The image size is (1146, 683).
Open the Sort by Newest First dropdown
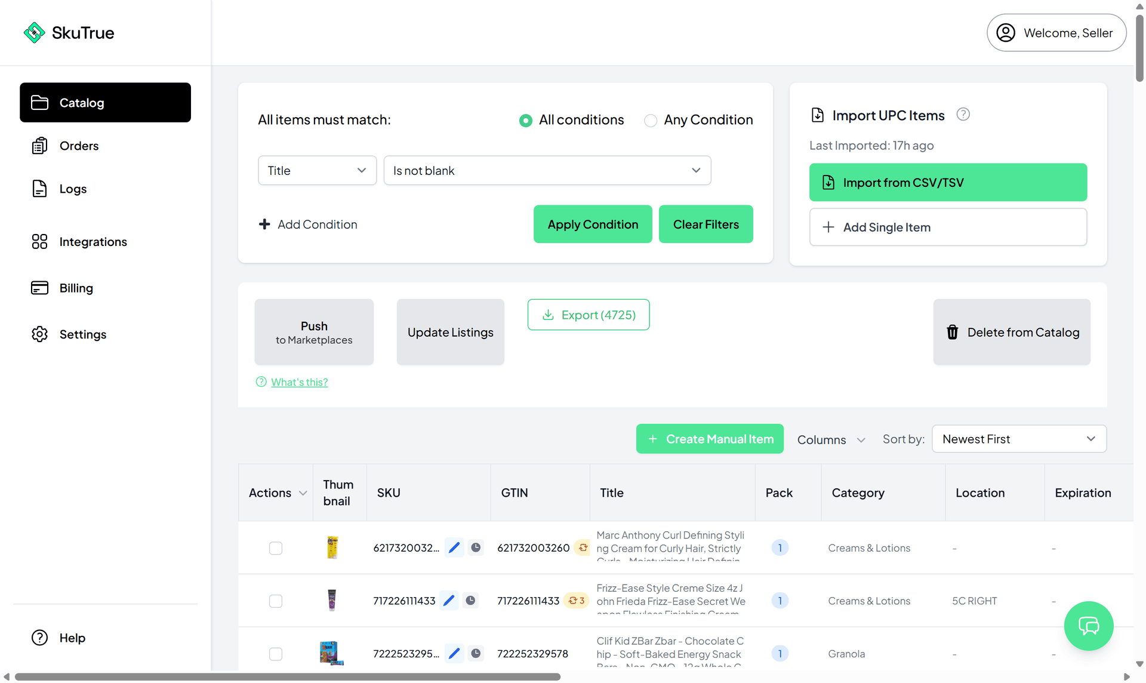[x=1019, y=439]
